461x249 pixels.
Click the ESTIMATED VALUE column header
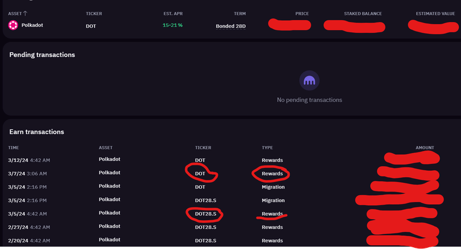point(434,13)
